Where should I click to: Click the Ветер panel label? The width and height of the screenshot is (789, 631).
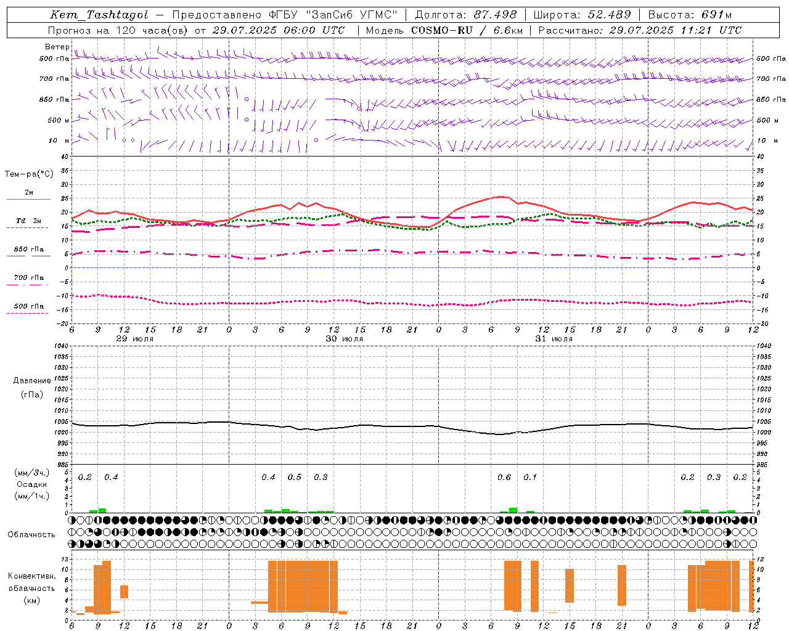[57, 47]
